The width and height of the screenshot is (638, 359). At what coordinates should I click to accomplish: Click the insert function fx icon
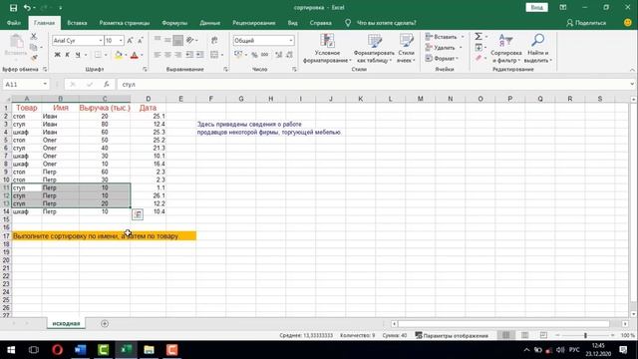pos(107,84)
